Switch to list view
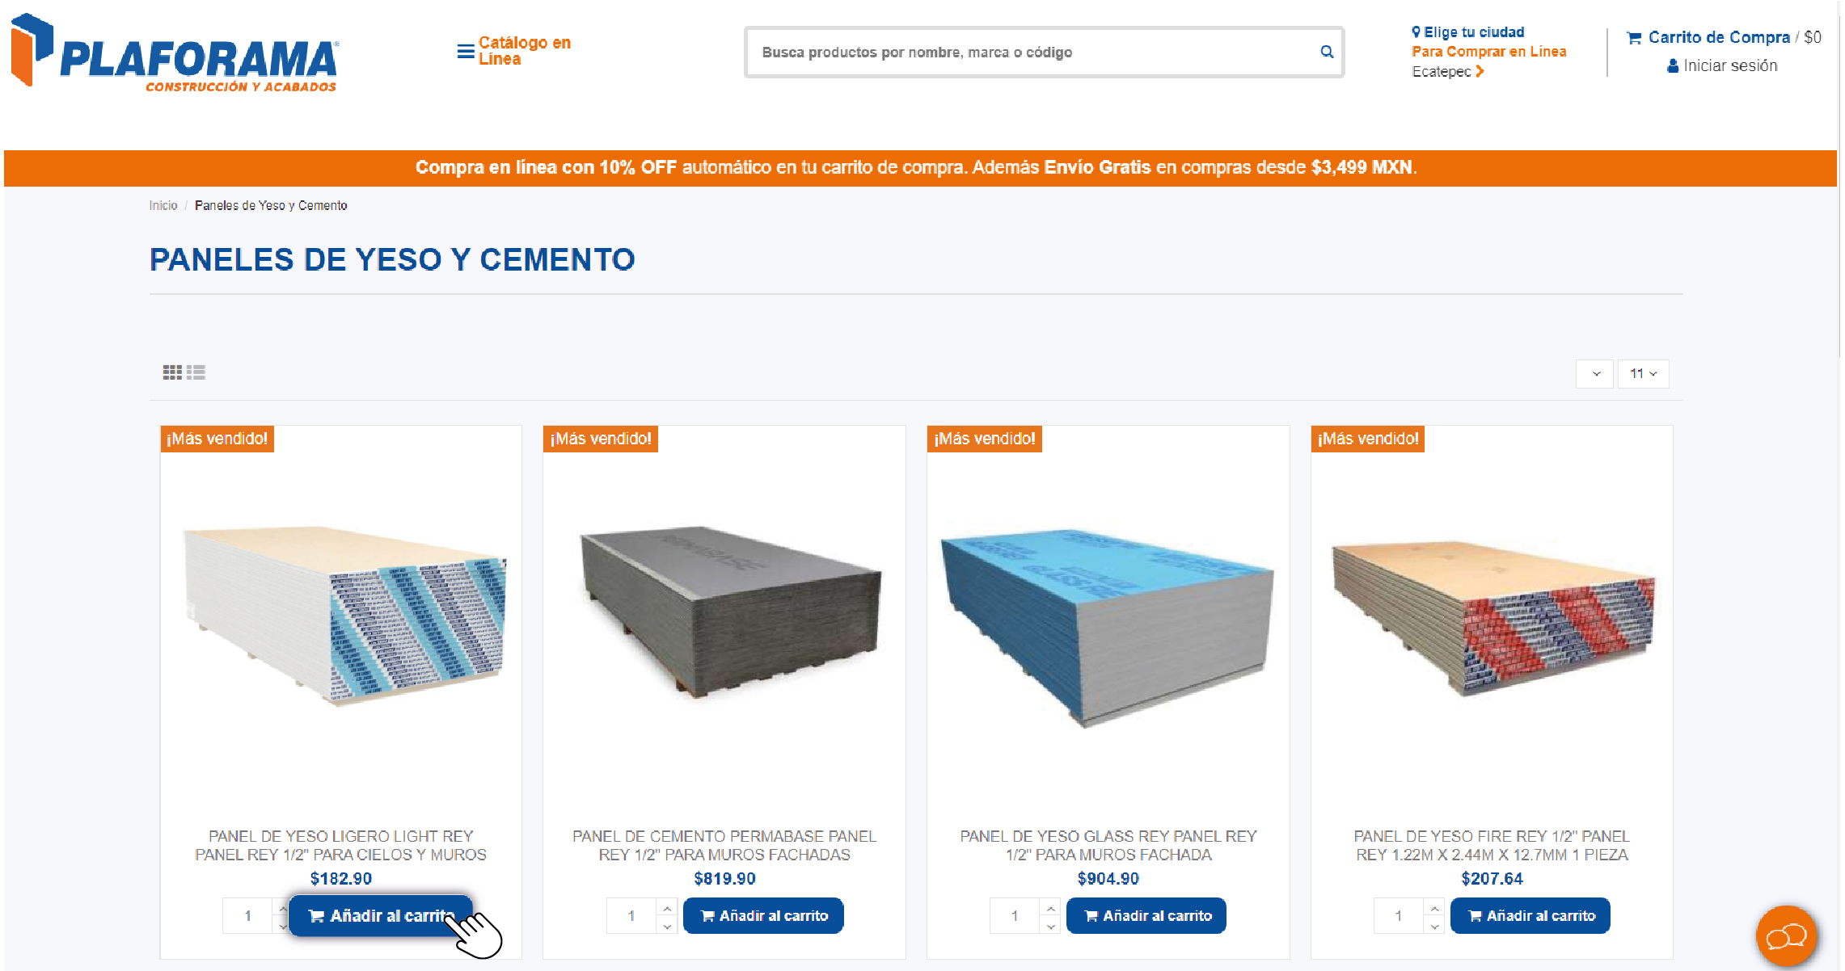The image size is (1845, 971). click(196, 372)
